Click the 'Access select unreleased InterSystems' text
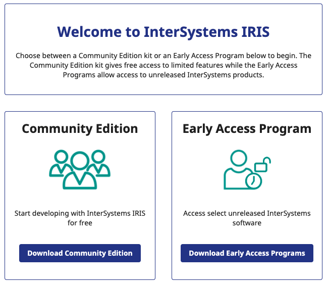Viewport: 327px width, 285px height. pyautogui.click(x=247, y=213)
